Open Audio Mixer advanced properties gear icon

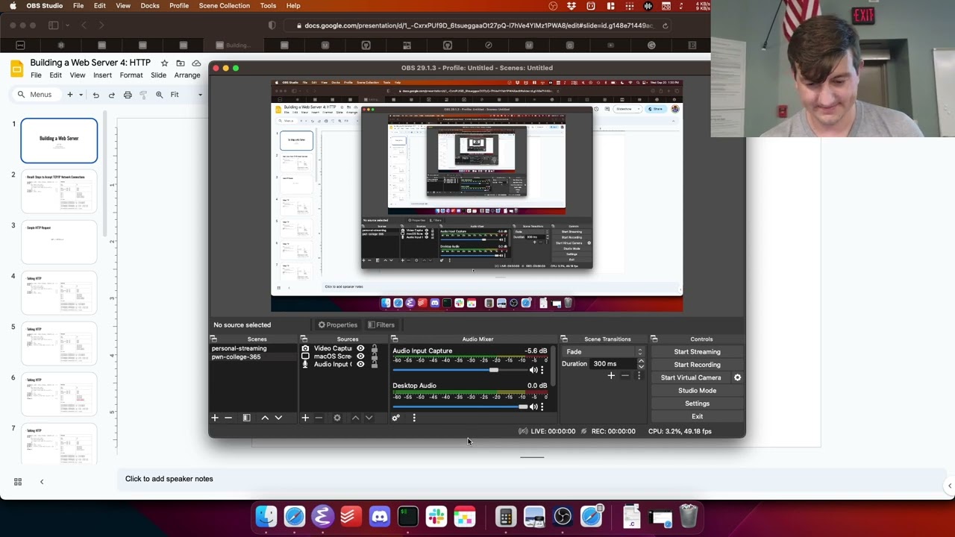coord(396,418)
